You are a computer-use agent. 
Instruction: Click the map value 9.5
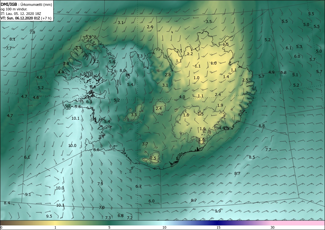pyautogui.click(x=49, y=216)
